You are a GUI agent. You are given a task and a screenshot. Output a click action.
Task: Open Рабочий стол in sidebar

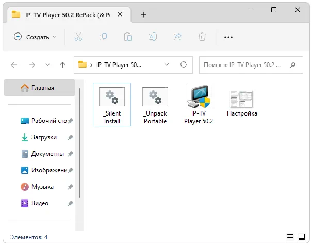[44, 121]
